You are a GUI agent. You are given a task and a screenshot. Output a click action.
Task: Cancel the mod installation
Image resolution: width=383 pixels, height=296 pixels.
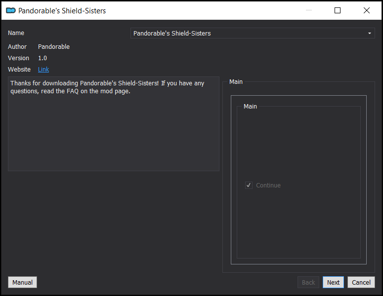(361, 282)
